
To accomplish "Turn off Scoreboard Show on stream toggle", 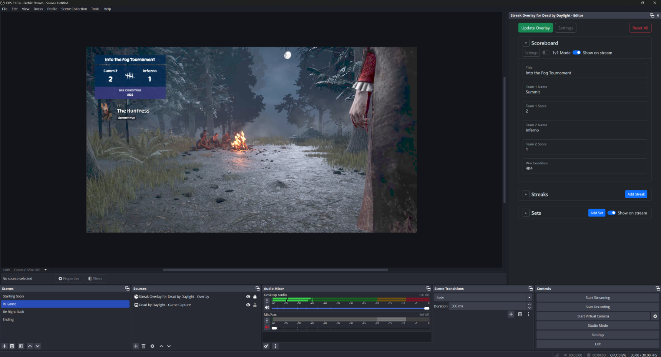I will [x=576, y=53].
